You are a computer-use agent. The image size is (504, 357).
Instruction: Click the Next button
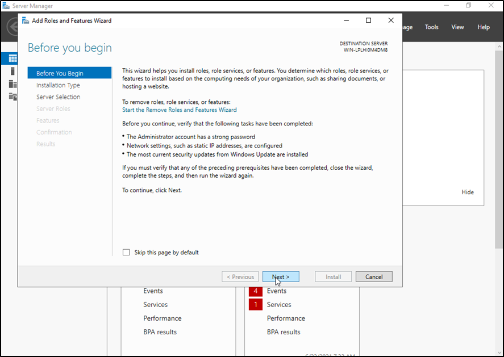pos(281,277)
